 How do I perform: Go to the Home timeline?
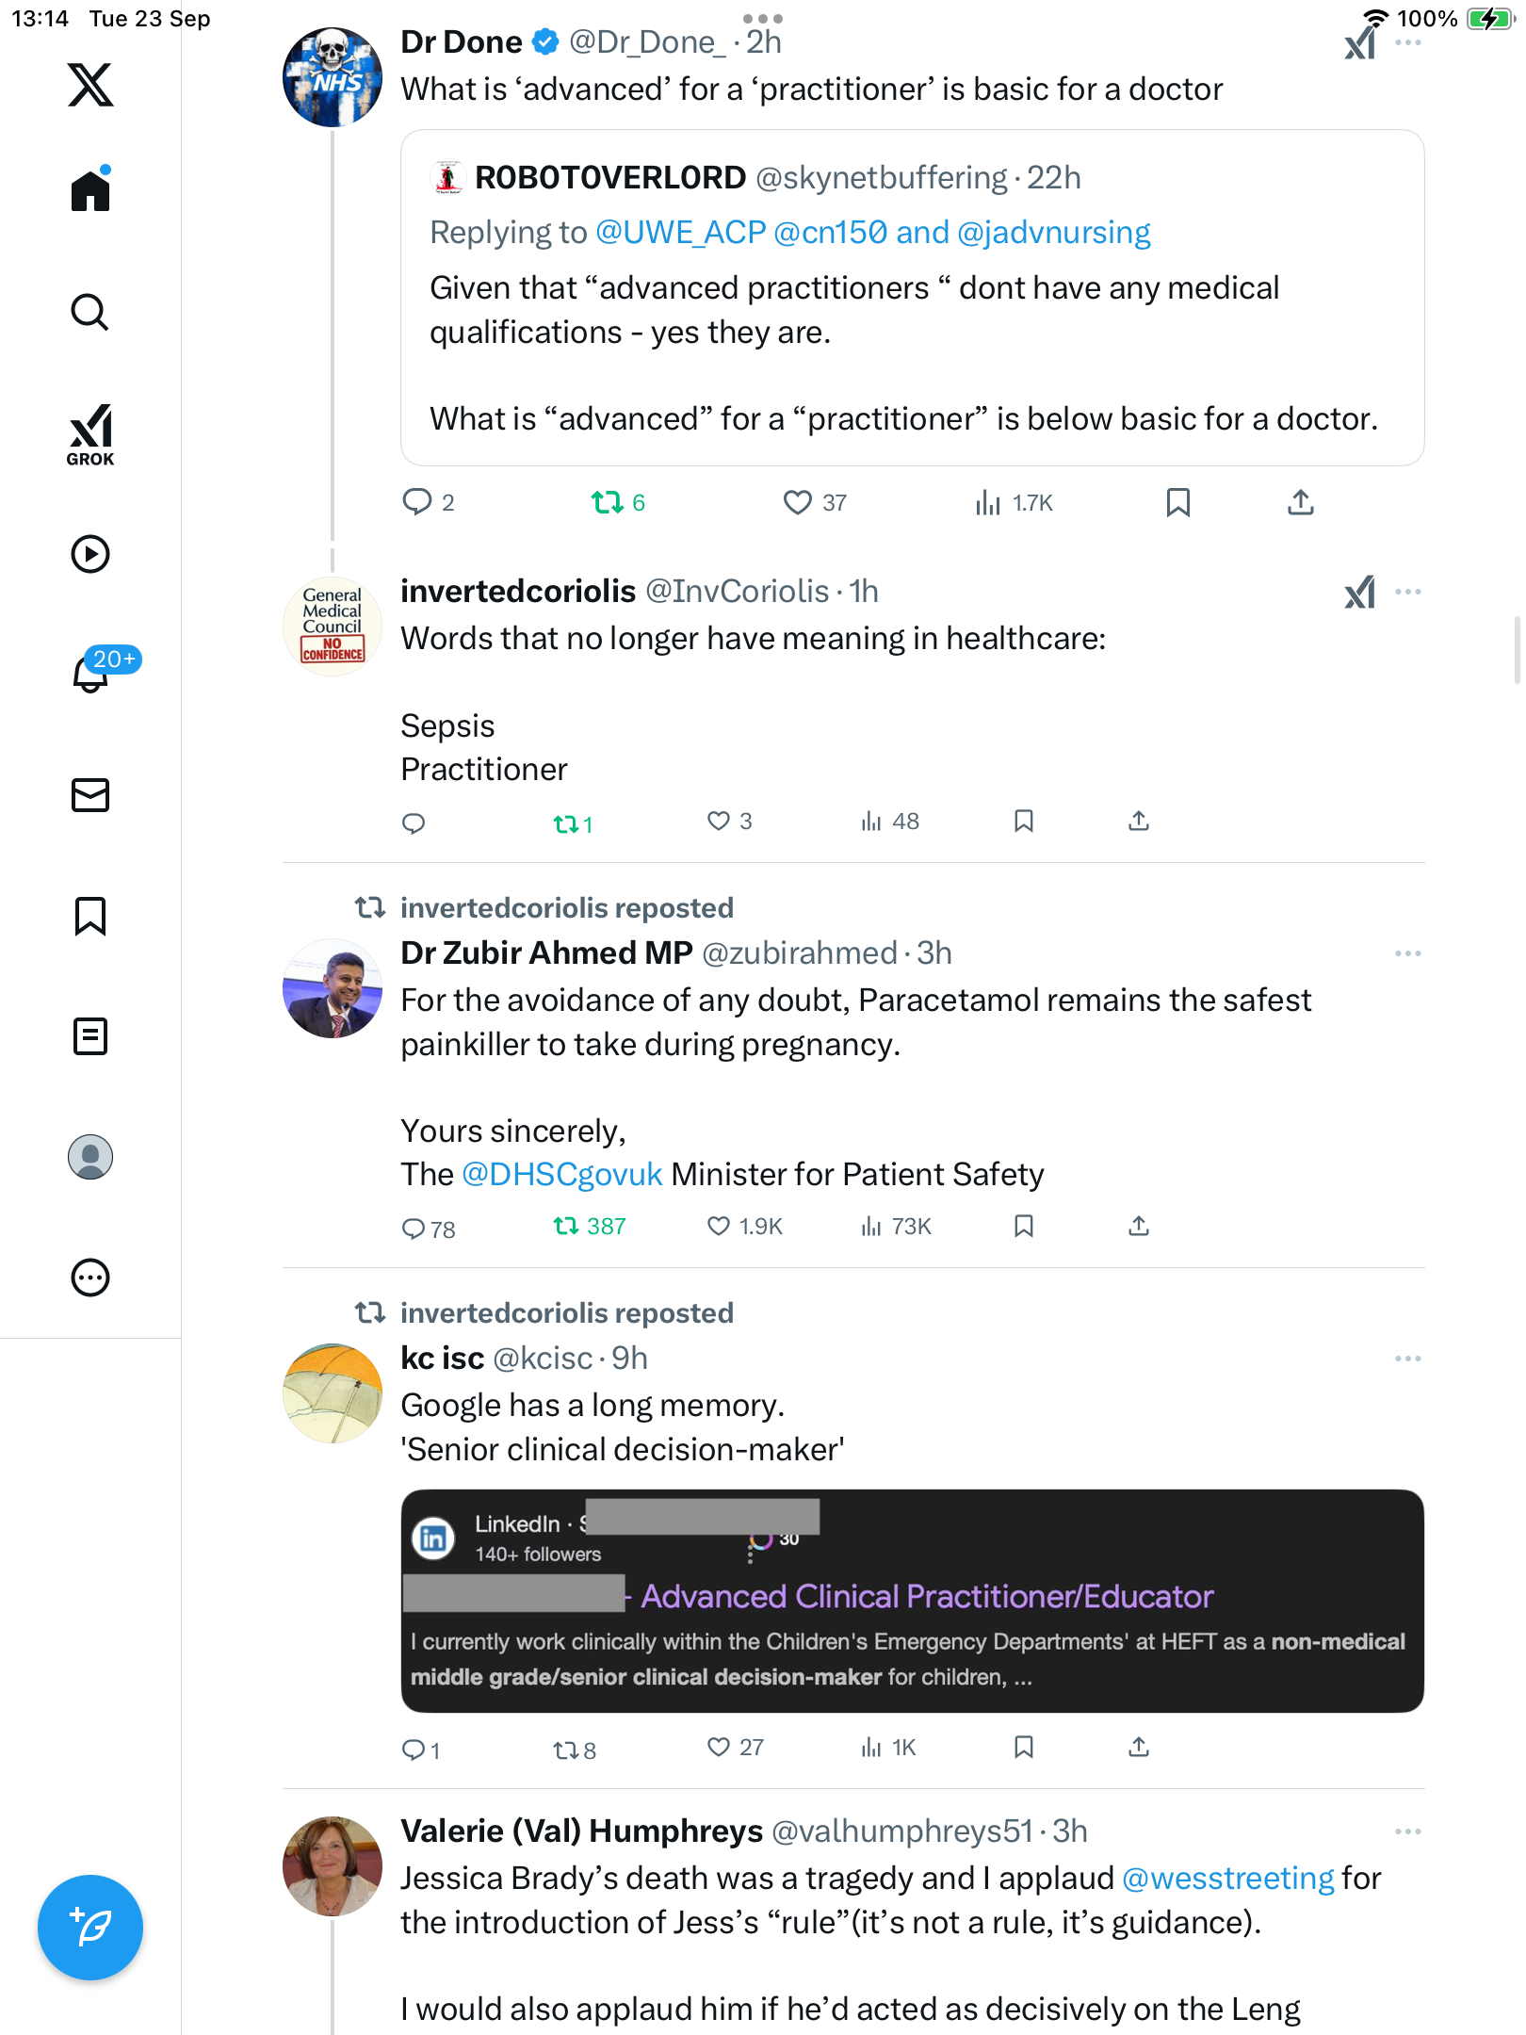(90, 191)
